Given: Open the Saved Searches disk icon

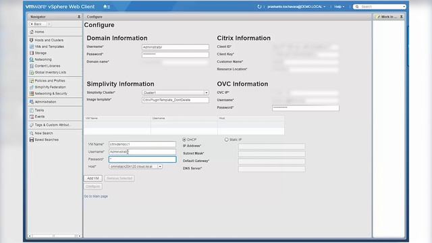Looking at the screenshot, I should (32, 140).
